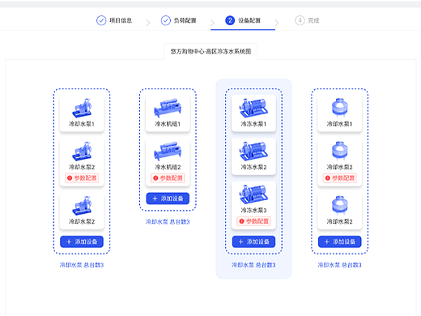421x316 pixels.
Task: Click the 冷冻水泵2 label text
Action: click(253, 167)
